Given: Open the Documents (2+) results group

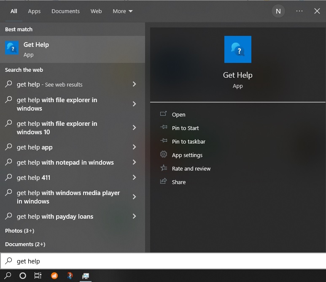Looking at the screenshot, I should click(25, 244).
